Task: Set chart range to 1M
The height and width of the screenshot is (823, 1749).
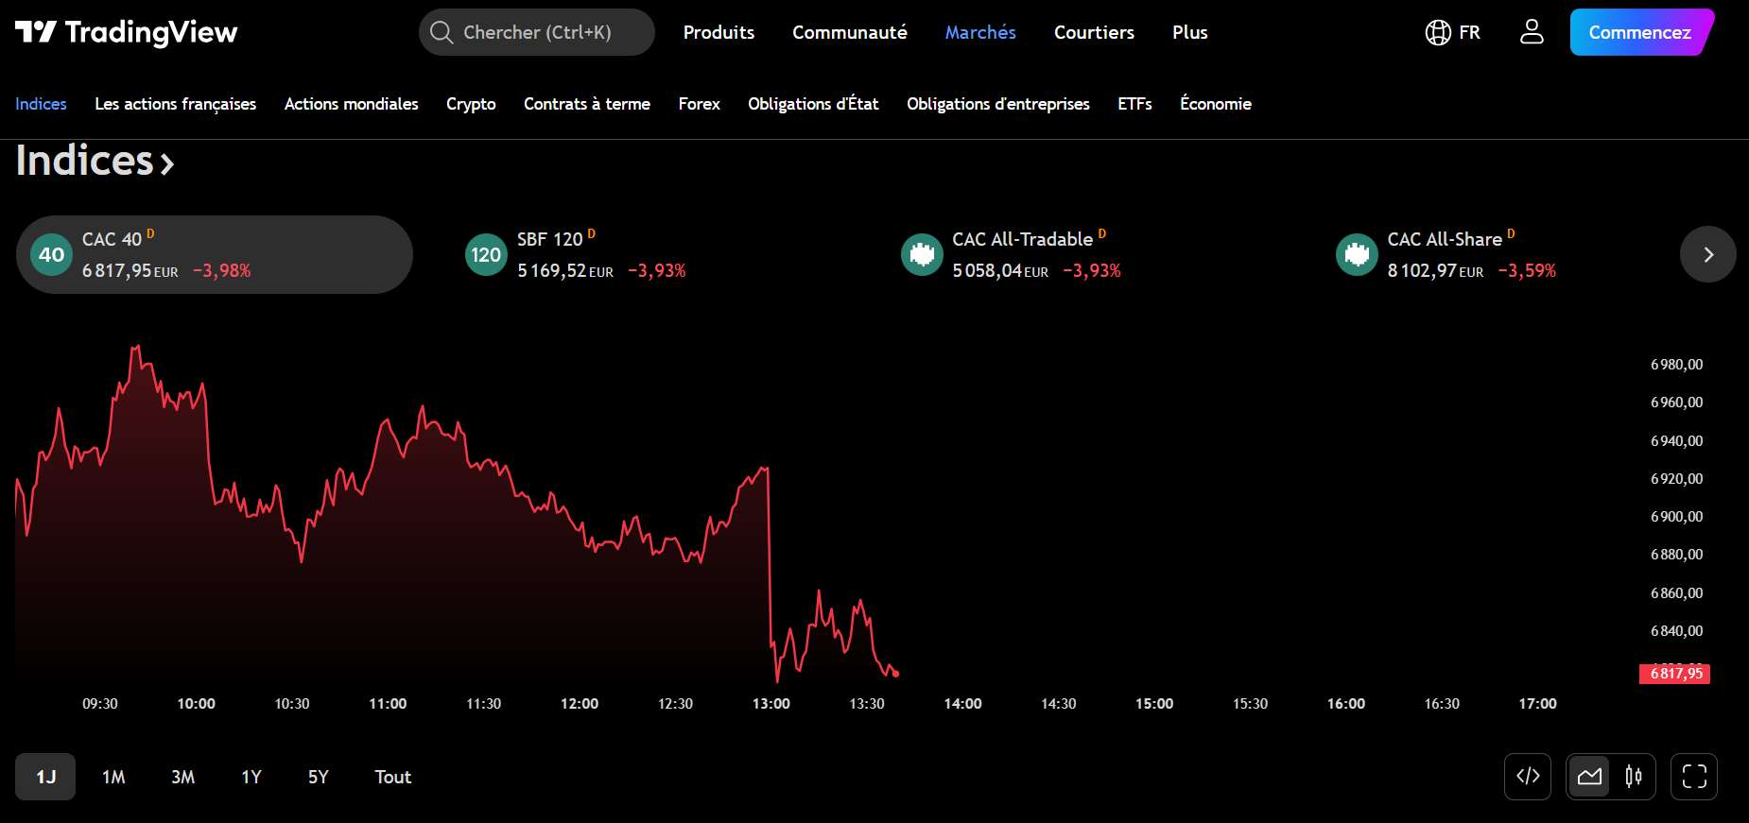Action: [113, 777]
